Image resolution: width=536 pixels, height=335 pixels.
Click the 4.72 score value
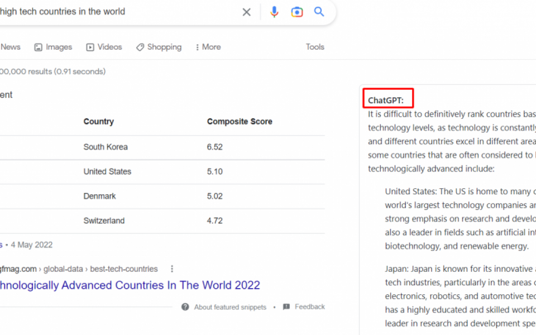pyautogui.click(x=214, y=221)
